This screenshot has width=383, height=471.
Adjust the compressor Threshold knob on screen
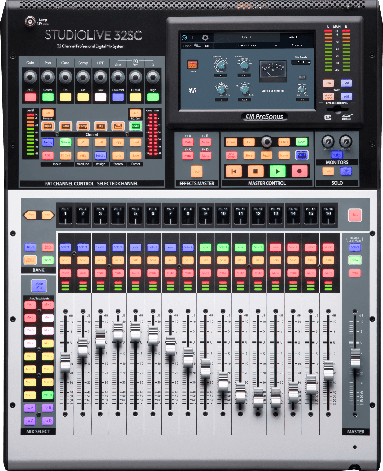(221, 65)
